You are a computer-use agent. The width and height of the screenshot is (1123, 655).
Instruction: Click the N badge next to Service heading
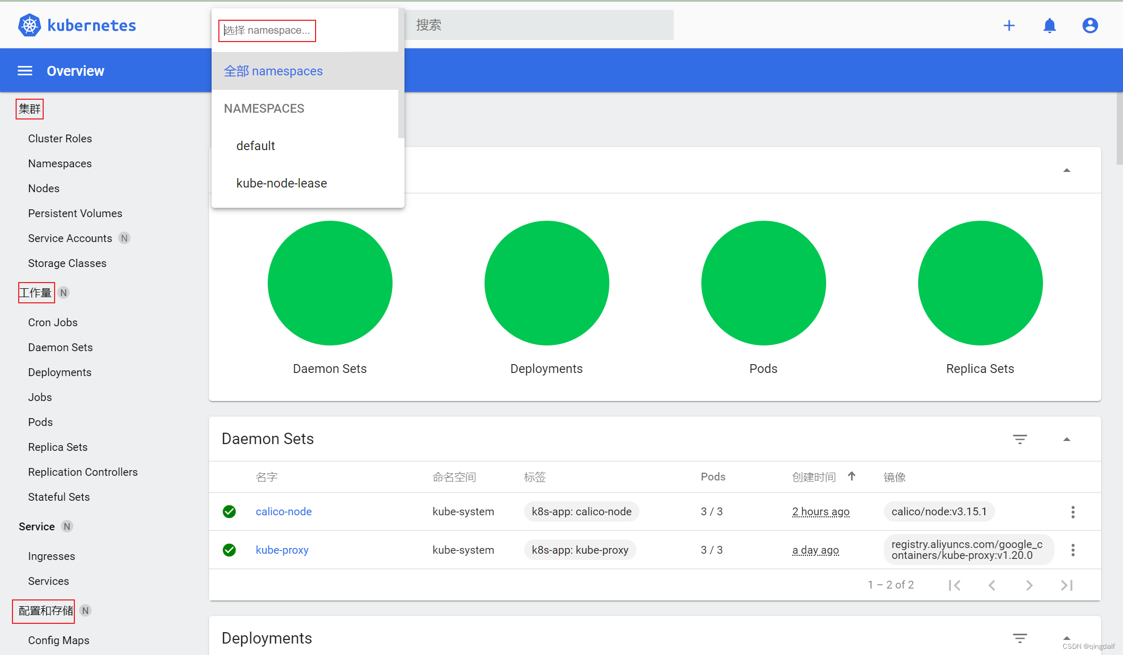coord(67,526)
